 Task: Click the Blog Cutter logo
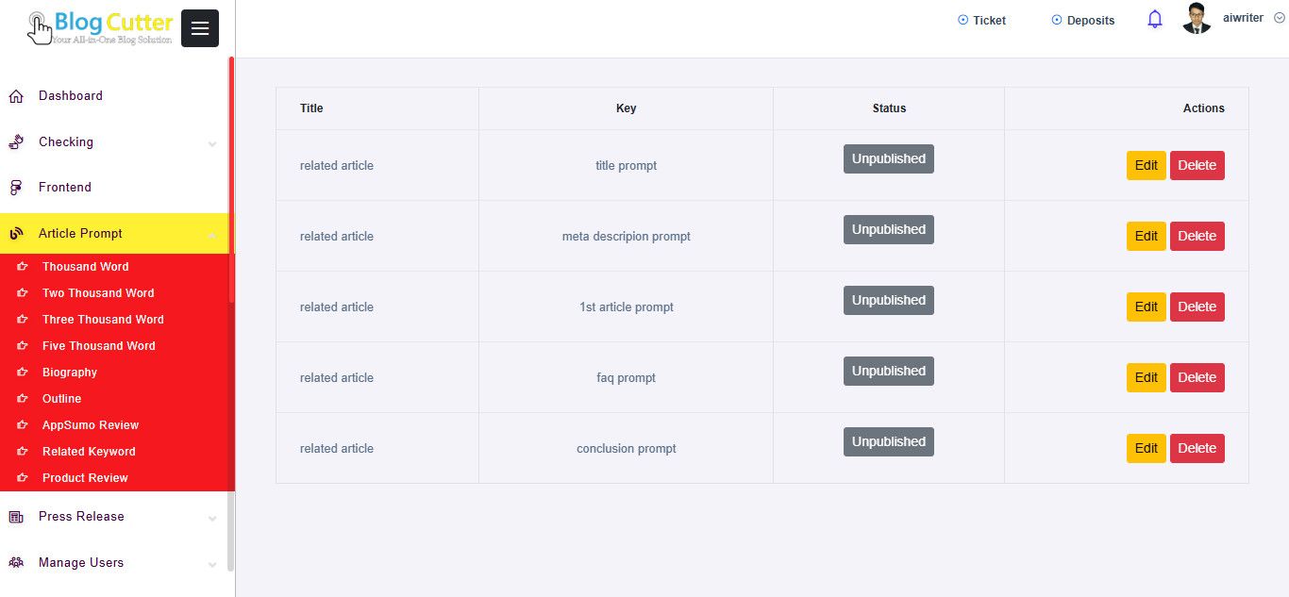point(101,27)
